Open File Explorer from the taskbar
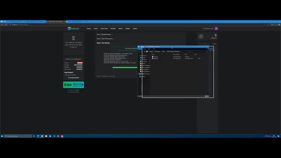Image resolution: width=281 pixels, height=158 pixels. pos(42,136)
